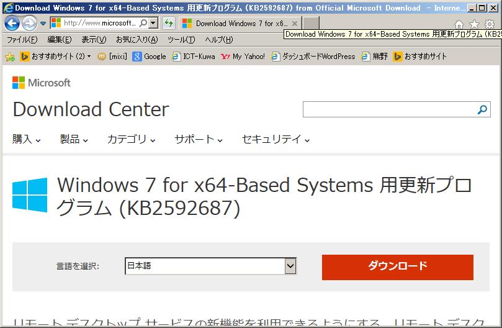
Task: Open the address bar autocomplete dropdown arrow
Action: (154, 23)
